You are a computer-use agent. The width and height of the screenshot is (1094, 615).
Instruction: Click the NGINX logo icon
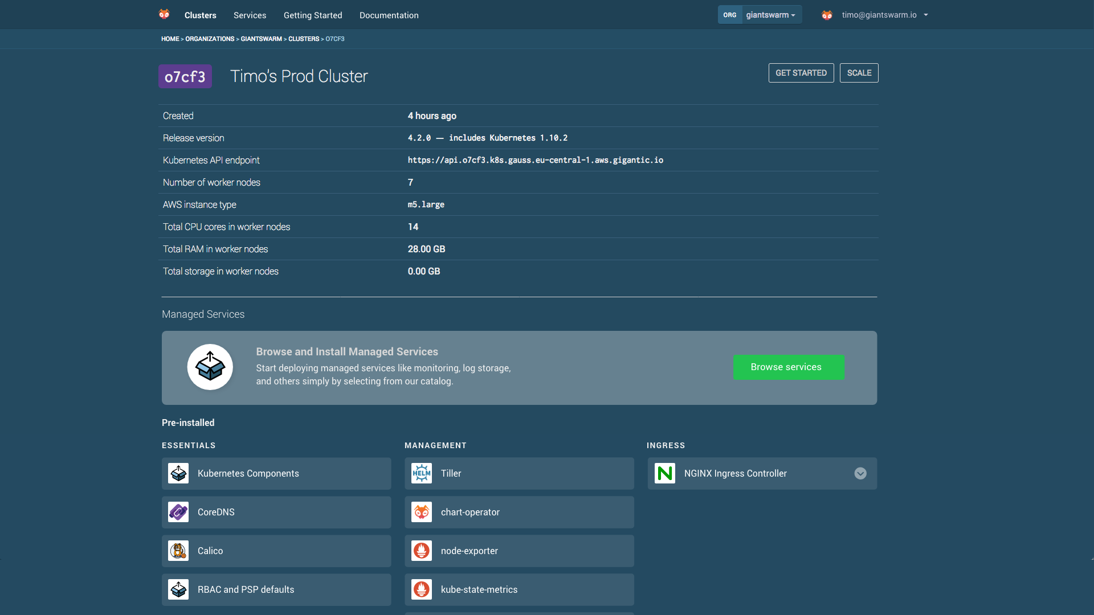(665, 473)
